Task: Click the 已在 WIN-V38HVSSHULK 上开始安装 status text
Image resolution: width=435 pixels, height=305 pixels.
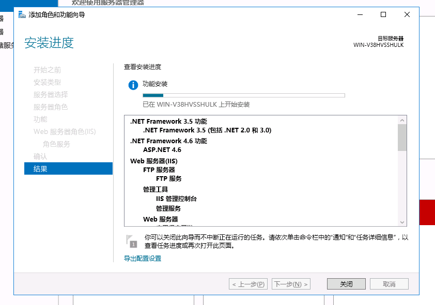Action: click(x=196, y=105)
